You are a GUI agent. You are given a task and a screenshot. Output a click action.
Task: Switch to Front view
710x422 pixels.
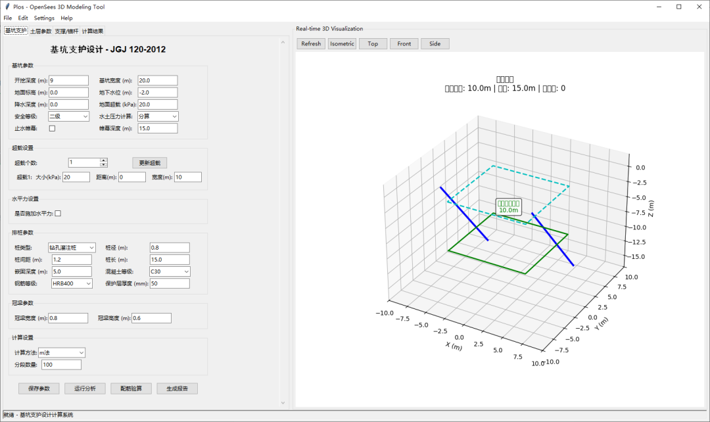[x=404, y=44]
